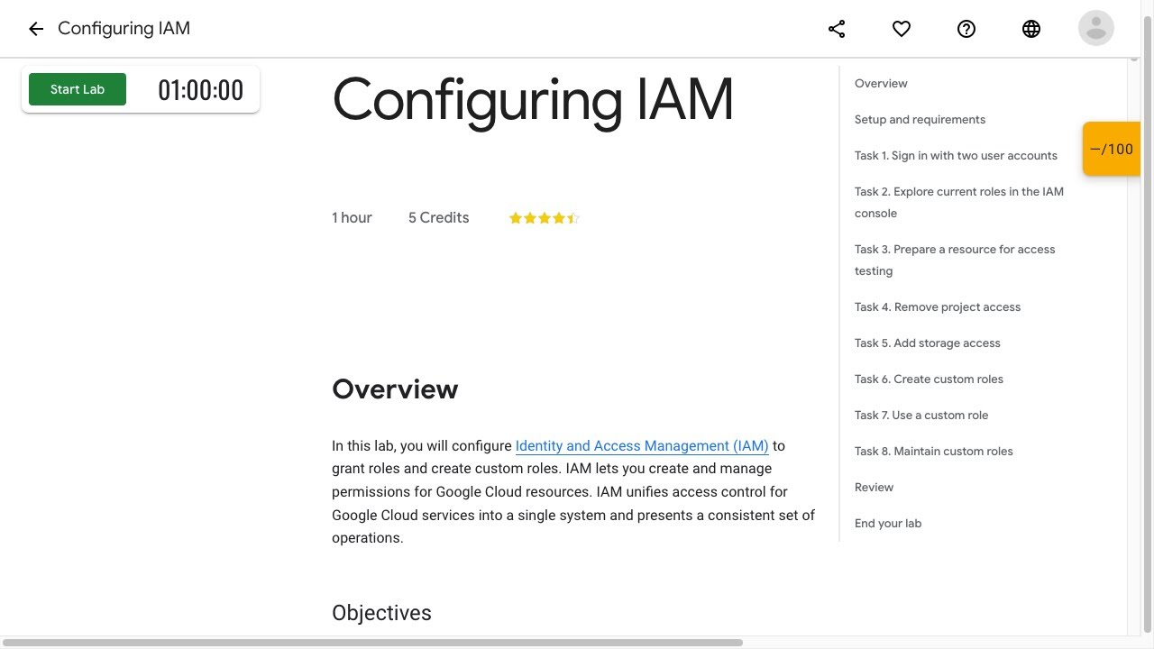Click the Objectives heading
1154x649 pixels.
tap(381, 613)
